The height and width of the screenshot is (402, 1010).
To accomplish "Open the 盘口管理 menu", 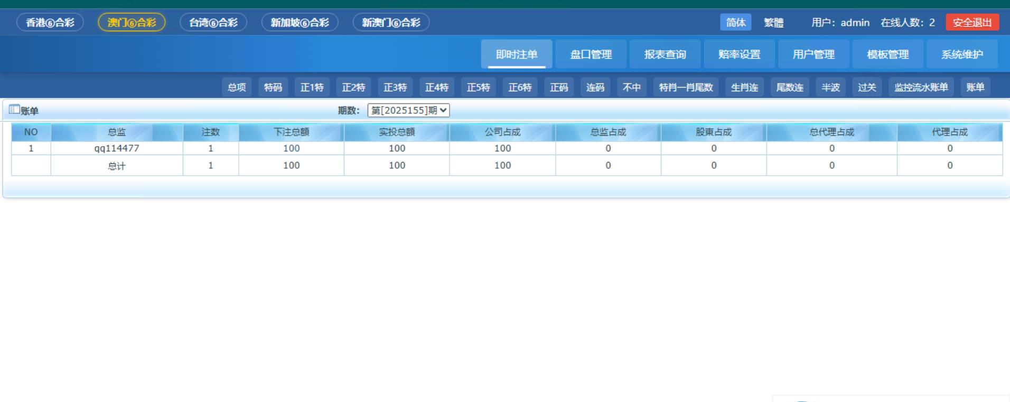I will pyautogui.click(x=591, y=54).
